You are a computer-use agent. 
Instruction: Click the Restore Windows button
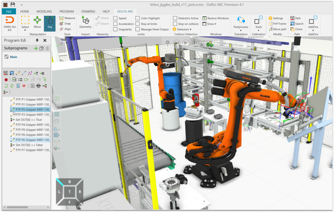click(216, 19)
